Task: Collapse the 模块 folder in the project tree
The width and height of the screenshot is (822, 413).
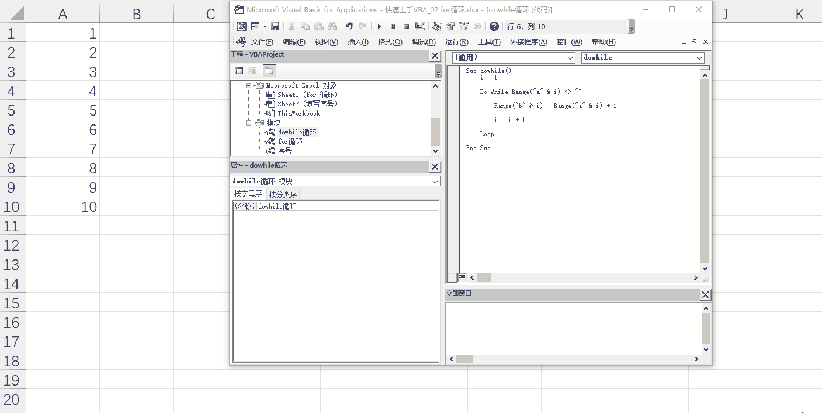Action: point(248,123)
